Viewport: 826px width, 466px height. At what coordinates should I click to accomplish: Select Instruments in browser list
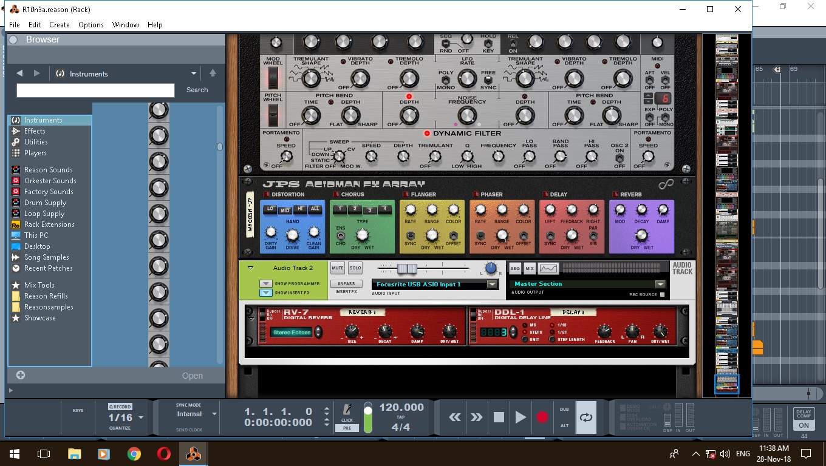click(50, 120)
